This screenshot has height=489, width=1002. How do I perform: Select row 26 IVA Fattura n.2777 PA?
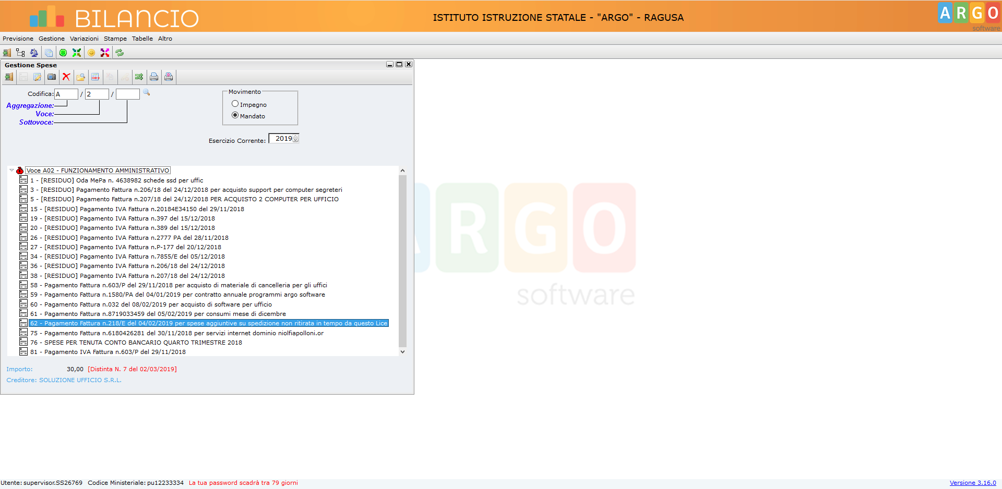pyautogui.click(x=129, y=238)
